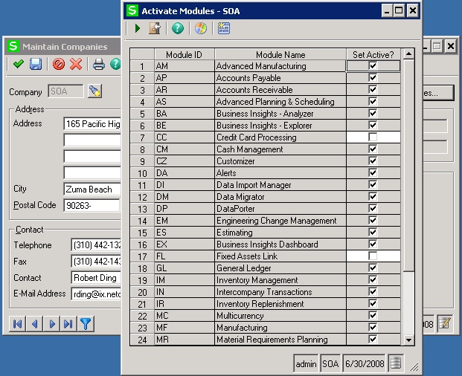
Task: Click the E-Mail Address field
Action: (96, 294)
